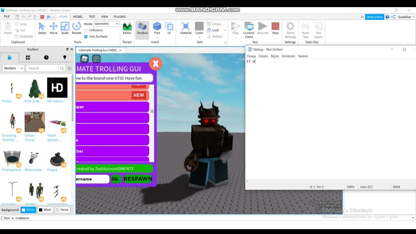Viewport: 416px width, 234px height.
Task: Toggle the Collisions checkbox
Action: pos(86,30)
